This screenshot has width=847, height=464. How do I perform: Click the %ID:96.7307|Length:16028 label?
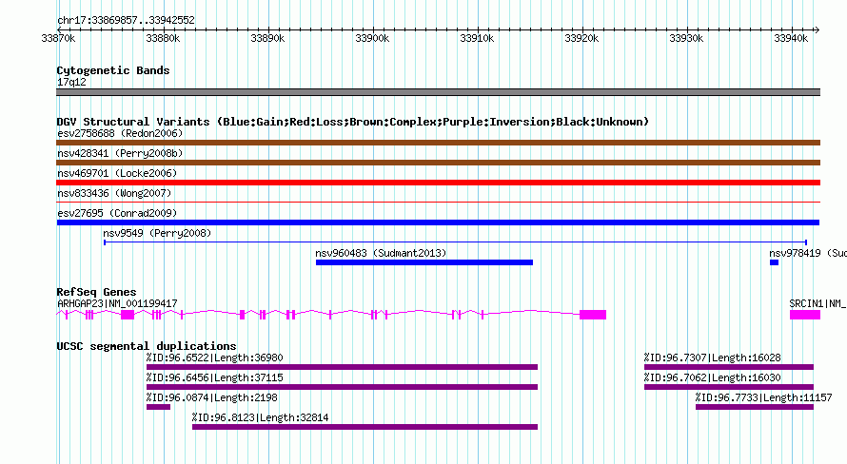pyautogui.click(x=713, y=358)
